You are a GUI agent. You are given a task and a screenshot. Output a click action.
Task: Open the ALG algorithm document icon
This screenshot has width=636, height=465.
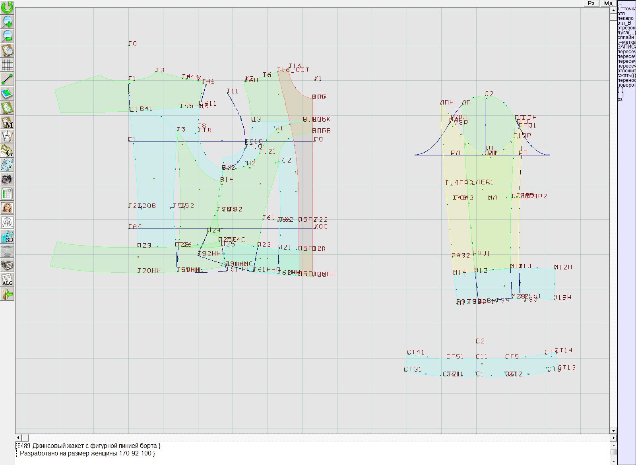(7, 279)
